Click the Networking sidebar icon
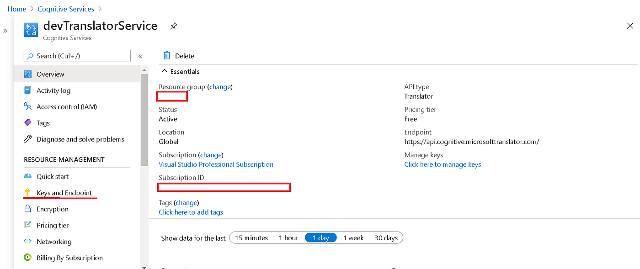Viewport: 640px width, 269px height. 28,241
